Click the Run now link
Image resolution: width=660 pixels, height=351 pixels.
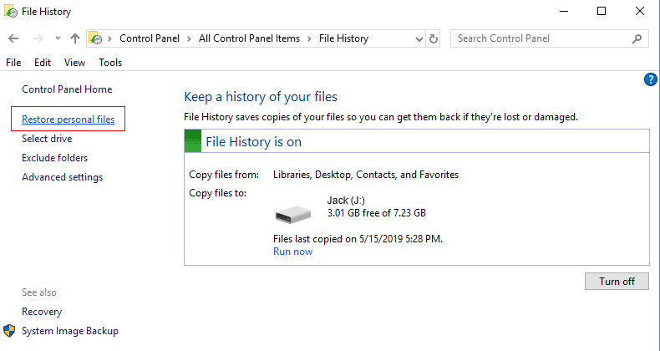click(x=292, y=252)
